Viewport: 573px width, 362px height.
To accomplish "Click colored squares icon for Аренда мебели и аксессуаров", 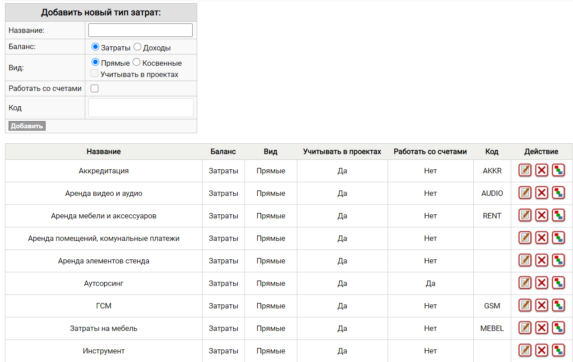I will (559, 215).
